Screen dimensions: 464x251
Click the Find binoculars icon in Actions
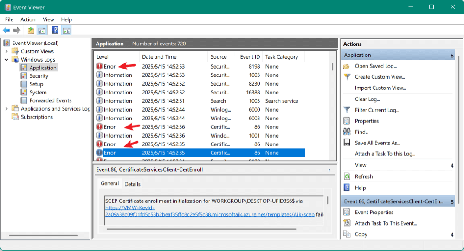347,132
